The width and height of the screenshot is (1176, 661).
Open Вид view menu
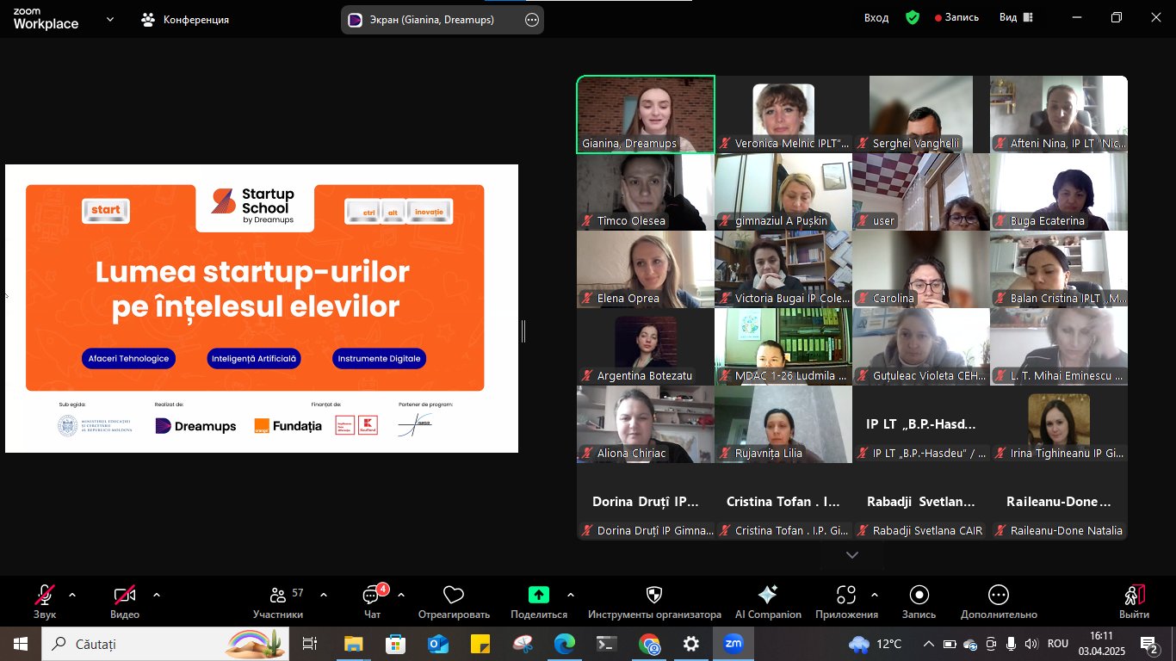[1015, 17]
